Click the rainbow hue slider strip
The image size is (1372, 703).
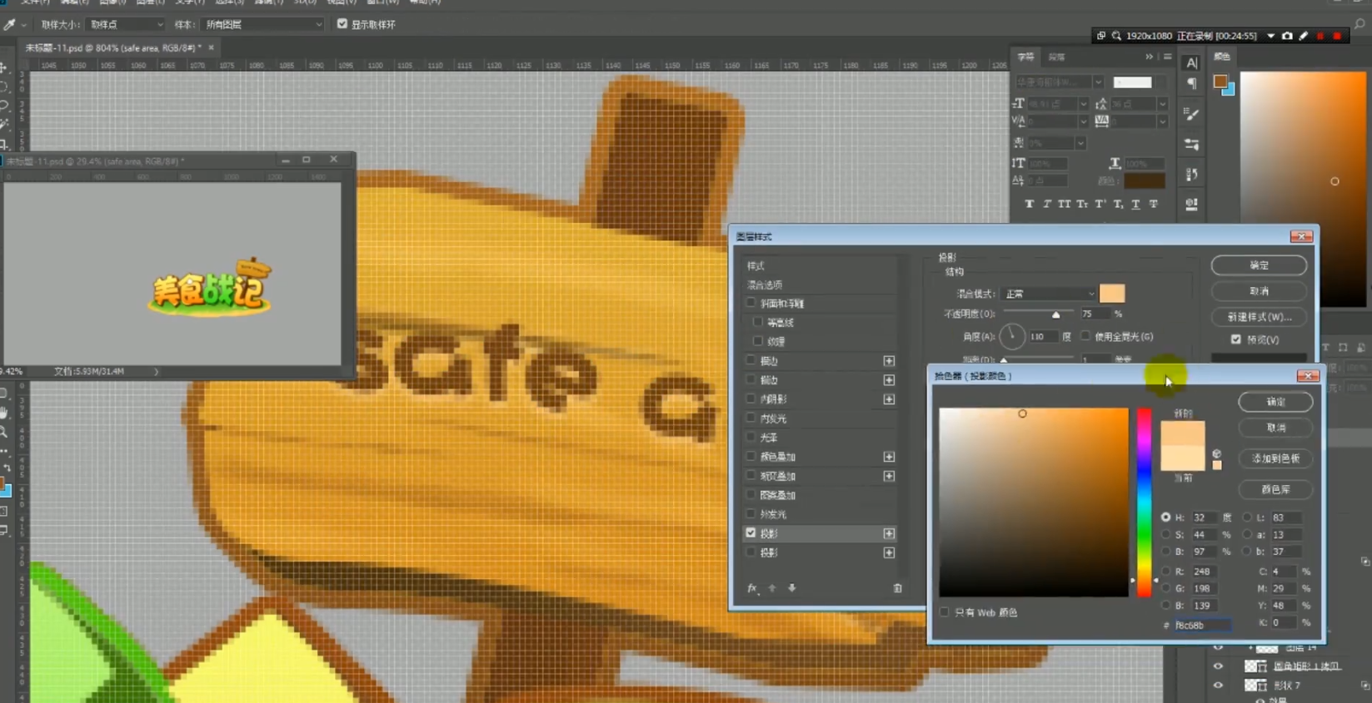click(x=1145, y=502)
